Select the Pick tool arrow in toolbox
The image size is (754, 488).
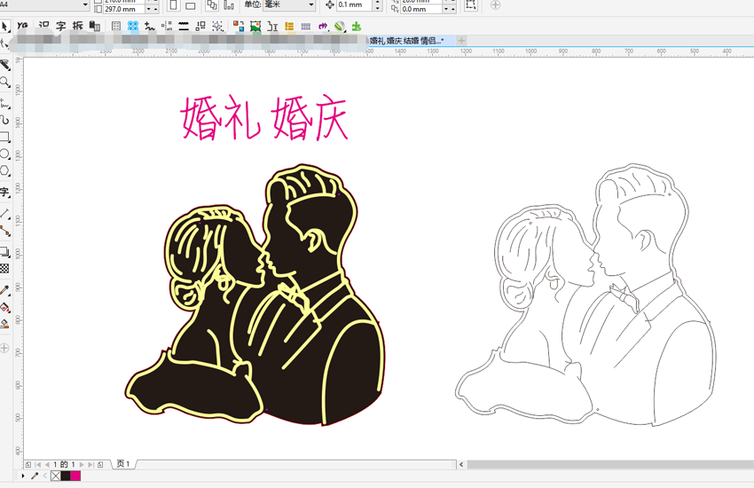[4, 26]
